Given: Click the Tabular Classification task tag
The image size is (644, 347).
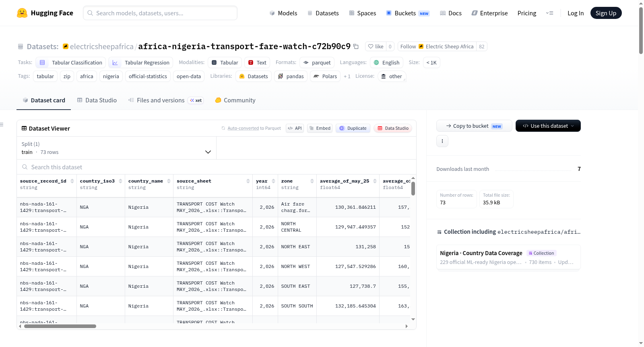Looking at the screenshot, I should [x=71, y=62].
